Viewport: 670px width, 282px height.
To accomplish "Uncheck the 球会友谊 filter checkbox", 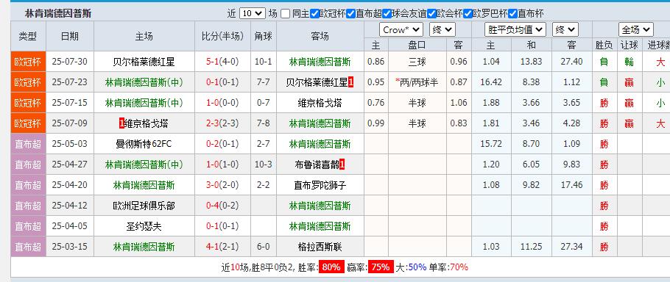I will (x=387, y=14).
